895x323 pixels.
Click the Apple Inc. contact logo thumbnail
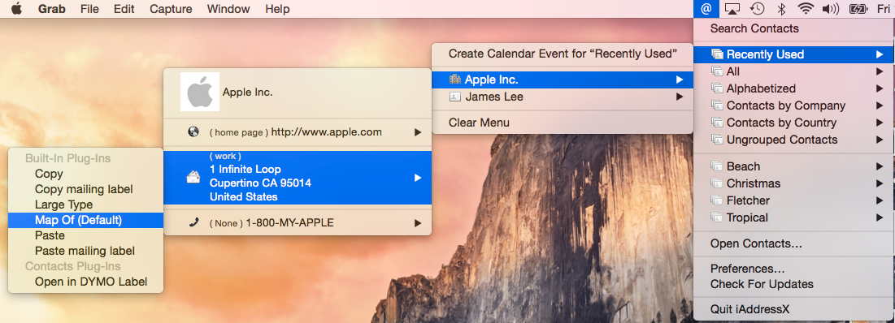click(200, 92)
